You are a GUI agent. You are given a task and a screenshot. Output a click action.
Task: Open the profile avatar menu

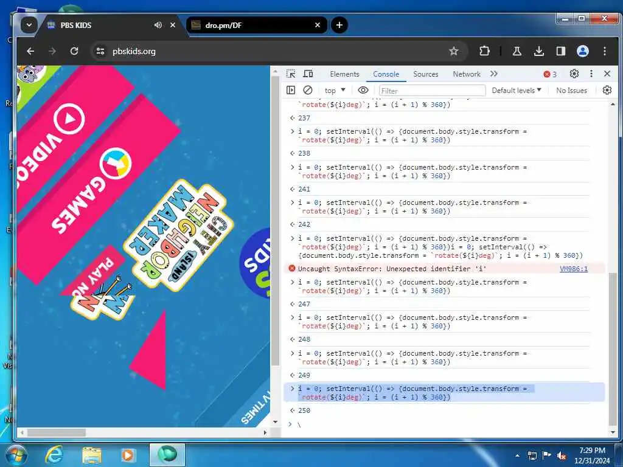(583, 51)
